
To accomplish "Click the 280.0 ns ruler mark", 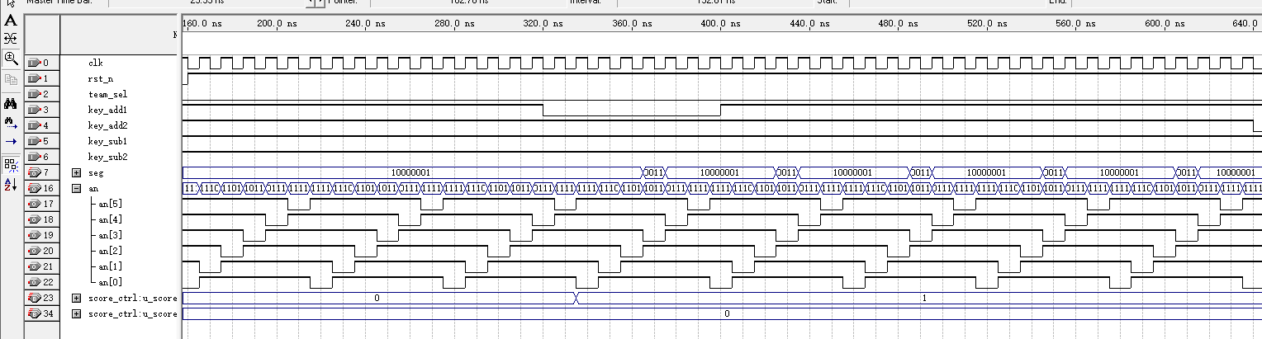I will 455,24.
